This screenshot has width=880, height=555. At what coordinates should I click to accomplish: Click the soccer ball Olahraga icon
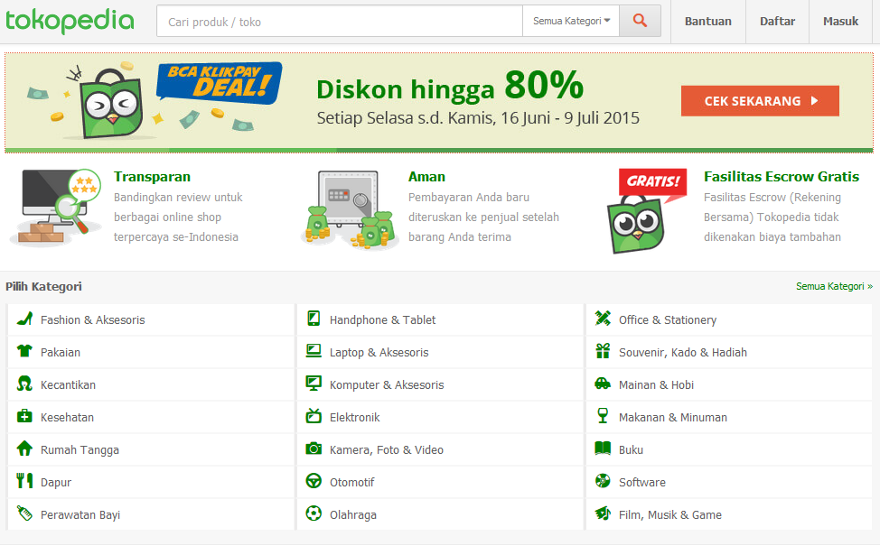314,513
